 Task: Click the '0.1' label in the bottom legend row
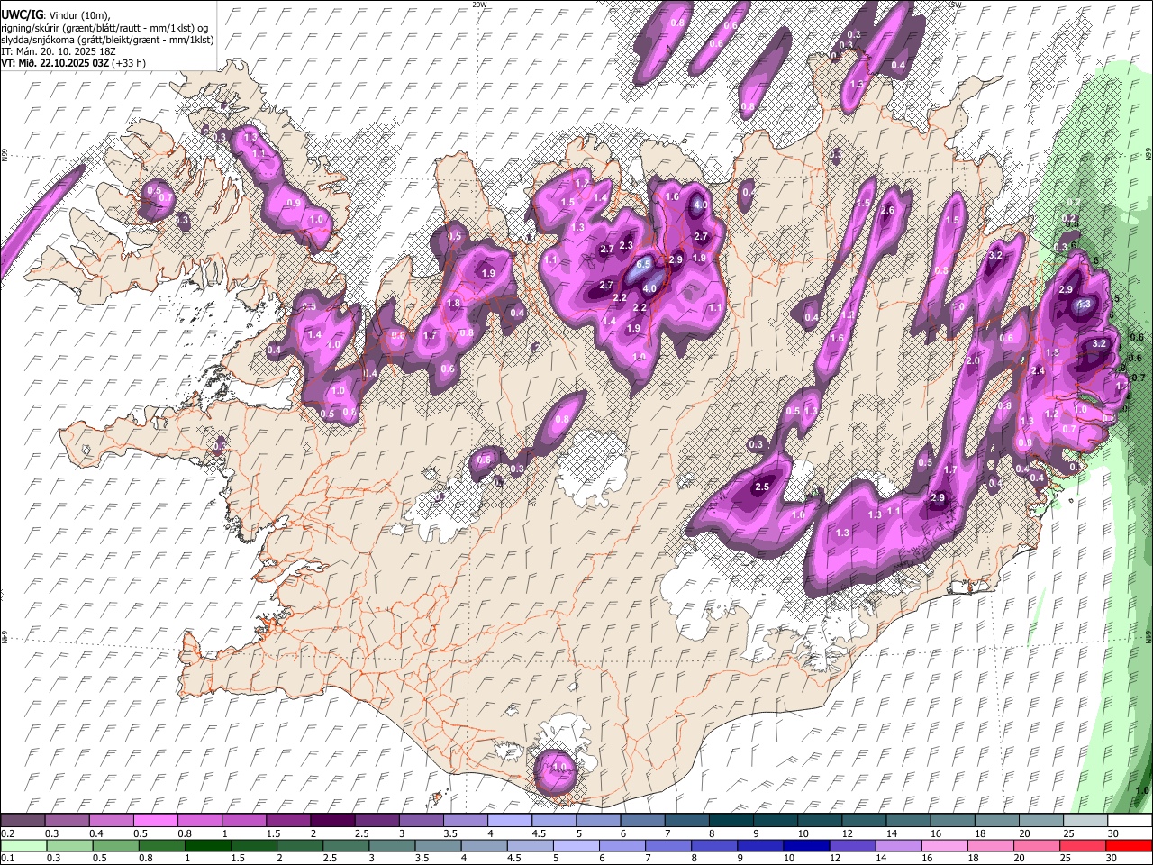(x=7, y=858)
